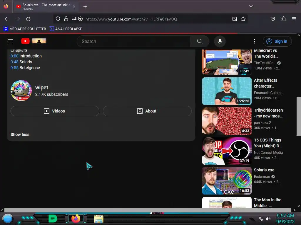Open the network tray icon
This screenshot has height=225, width=301.
click(x=261, y=219)
